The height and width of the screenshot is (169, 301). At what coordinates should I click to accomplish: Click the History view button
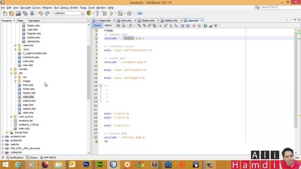[x=108, y=25]
